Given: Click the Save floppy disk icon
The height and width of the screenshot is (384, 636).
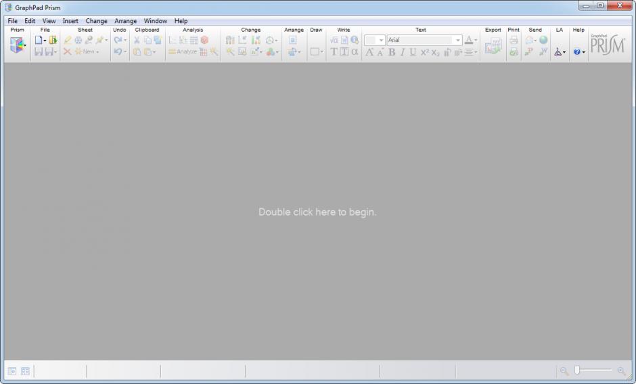Looking at the screenshot, I should (x=39, y=51).
